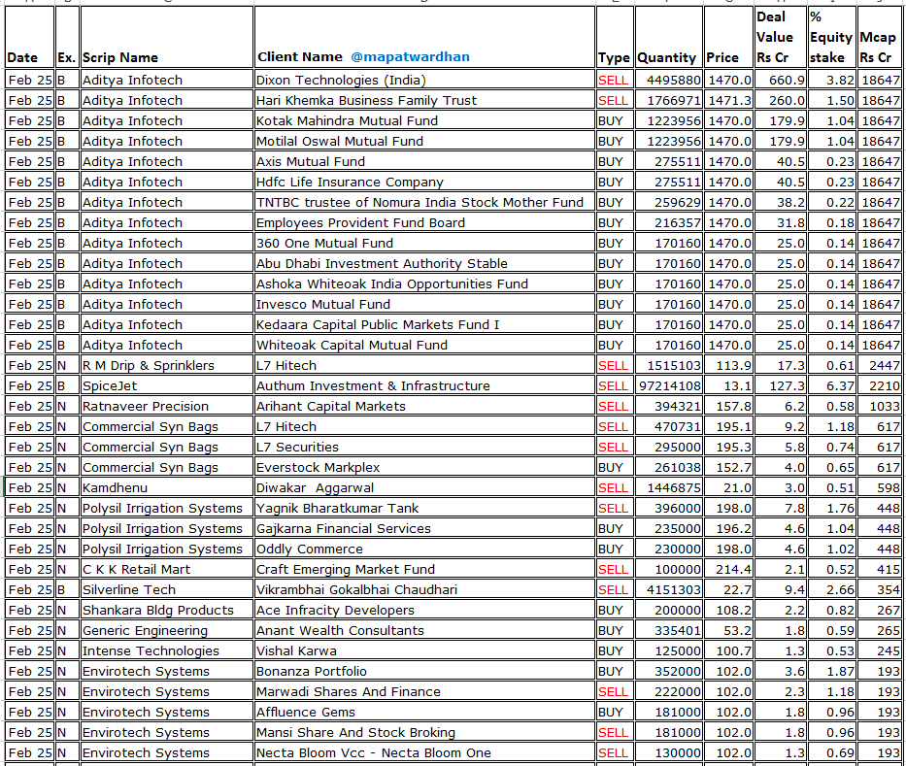Select the Oddly Commerce cell
Screen dimensions: 906x766
pos(424,549)
